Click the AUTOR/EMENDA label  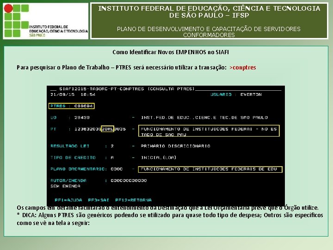(x=68, y=181)
